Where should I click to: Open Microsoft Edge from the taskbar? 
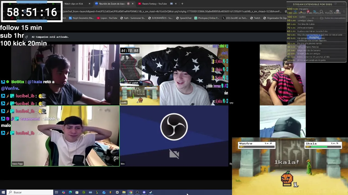pyautogui.click(x=70, y=192)
